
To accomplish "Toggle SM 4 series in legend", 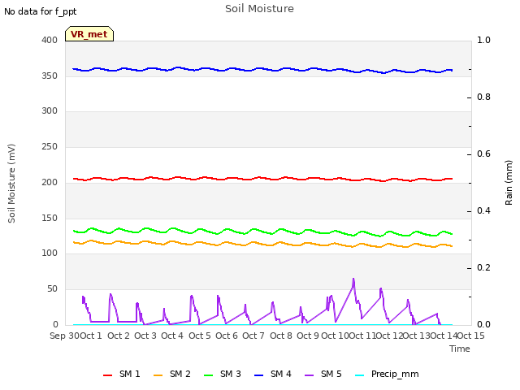I will [273, 374].
